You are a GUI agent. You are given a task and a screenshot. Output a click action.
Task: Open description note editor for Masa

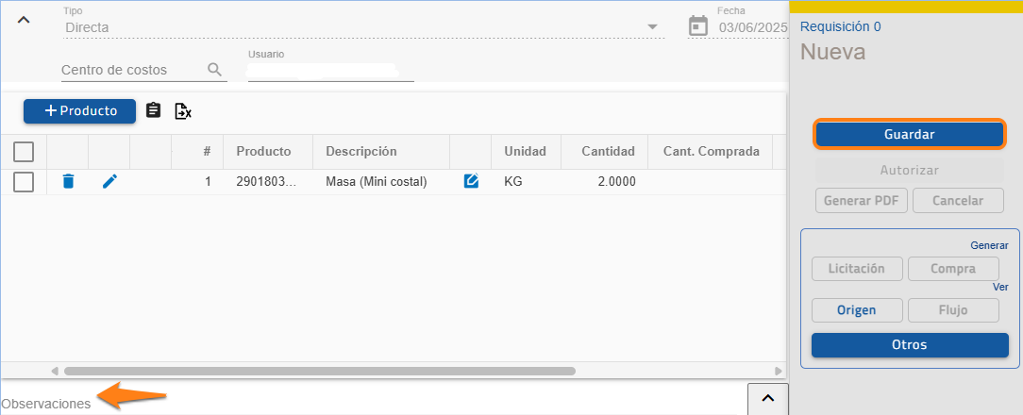471,181
